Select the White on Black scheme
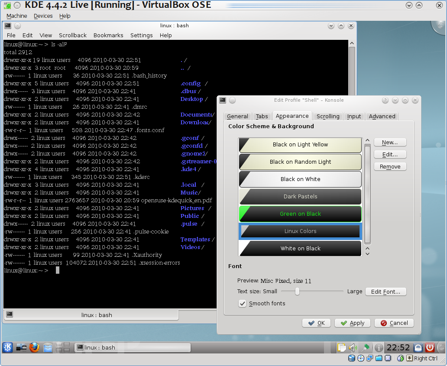Screen dimensions: 447x366 (300, 248)
